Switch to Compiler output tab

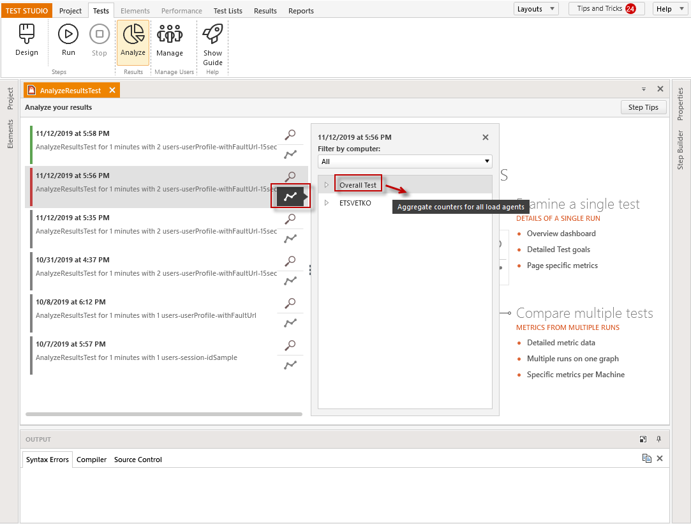click(91, 459)
